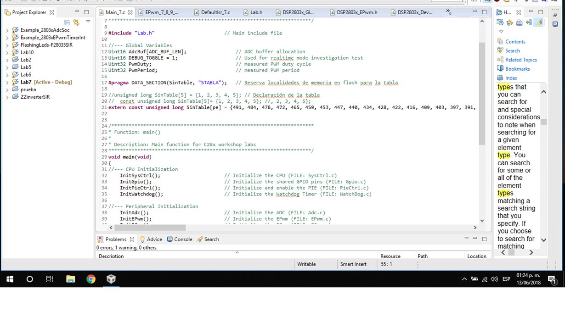
Task: Expand the Example_2803xAdcSoc project
Action: pyautogui.click(x=7, y=30)
